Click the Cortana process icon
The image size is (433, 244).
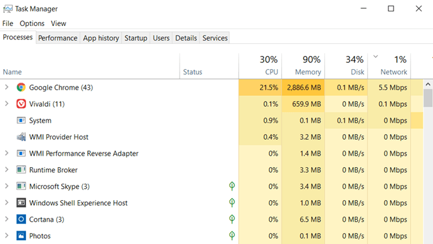(21, 219)
